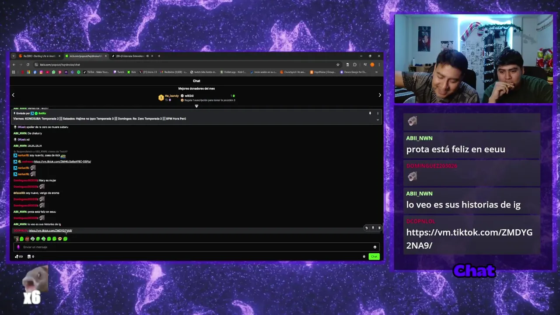Screen dimensions: 560x315
Task: Open donor will24l profile
Action: 189,96
